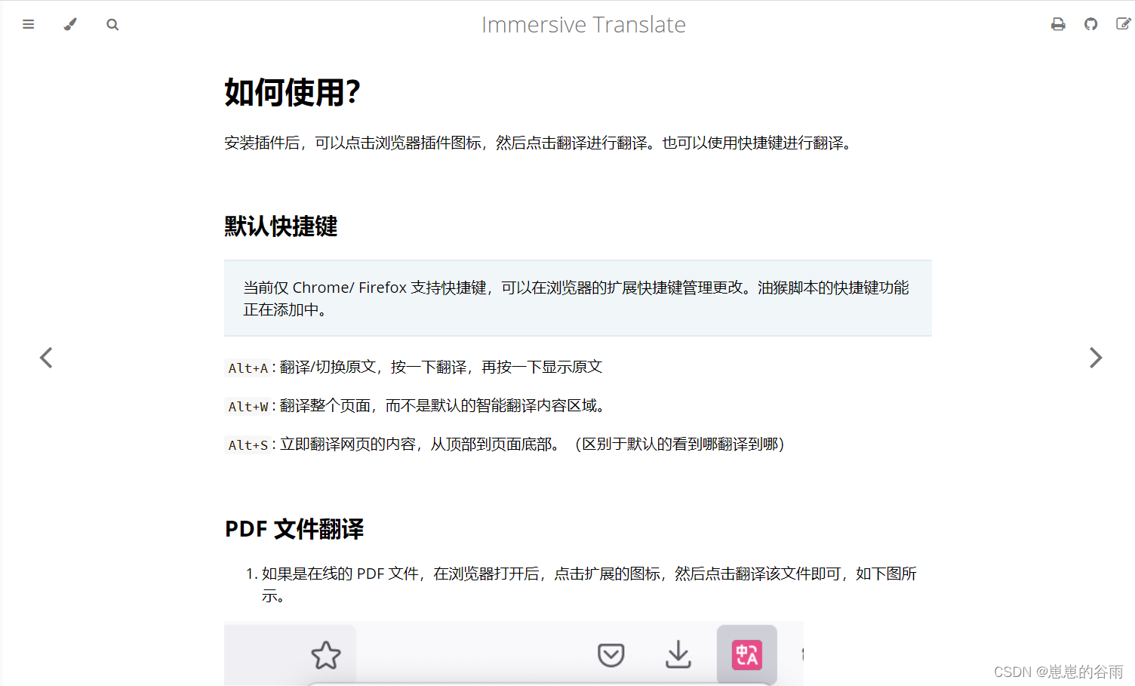The width and height of the screenshot is (1135, 686).
Task: Click the print icon
Action: (x=1058, y=24)
